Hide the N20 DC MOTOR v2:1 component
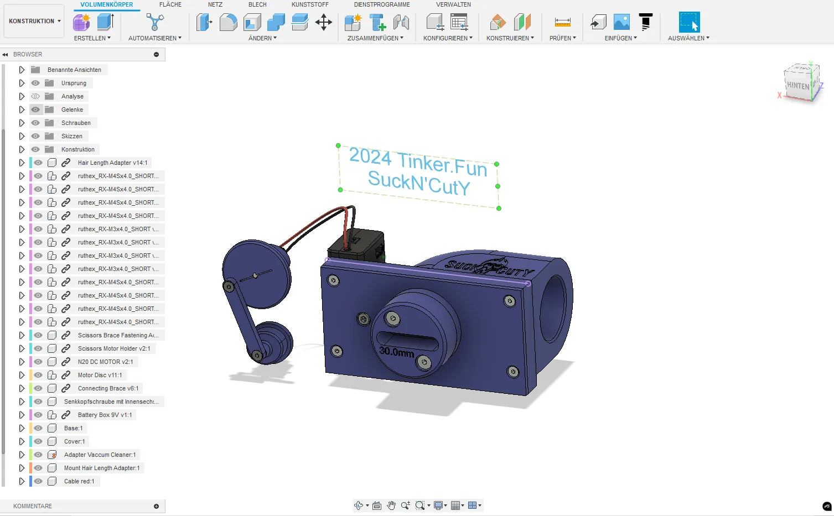 38,362
